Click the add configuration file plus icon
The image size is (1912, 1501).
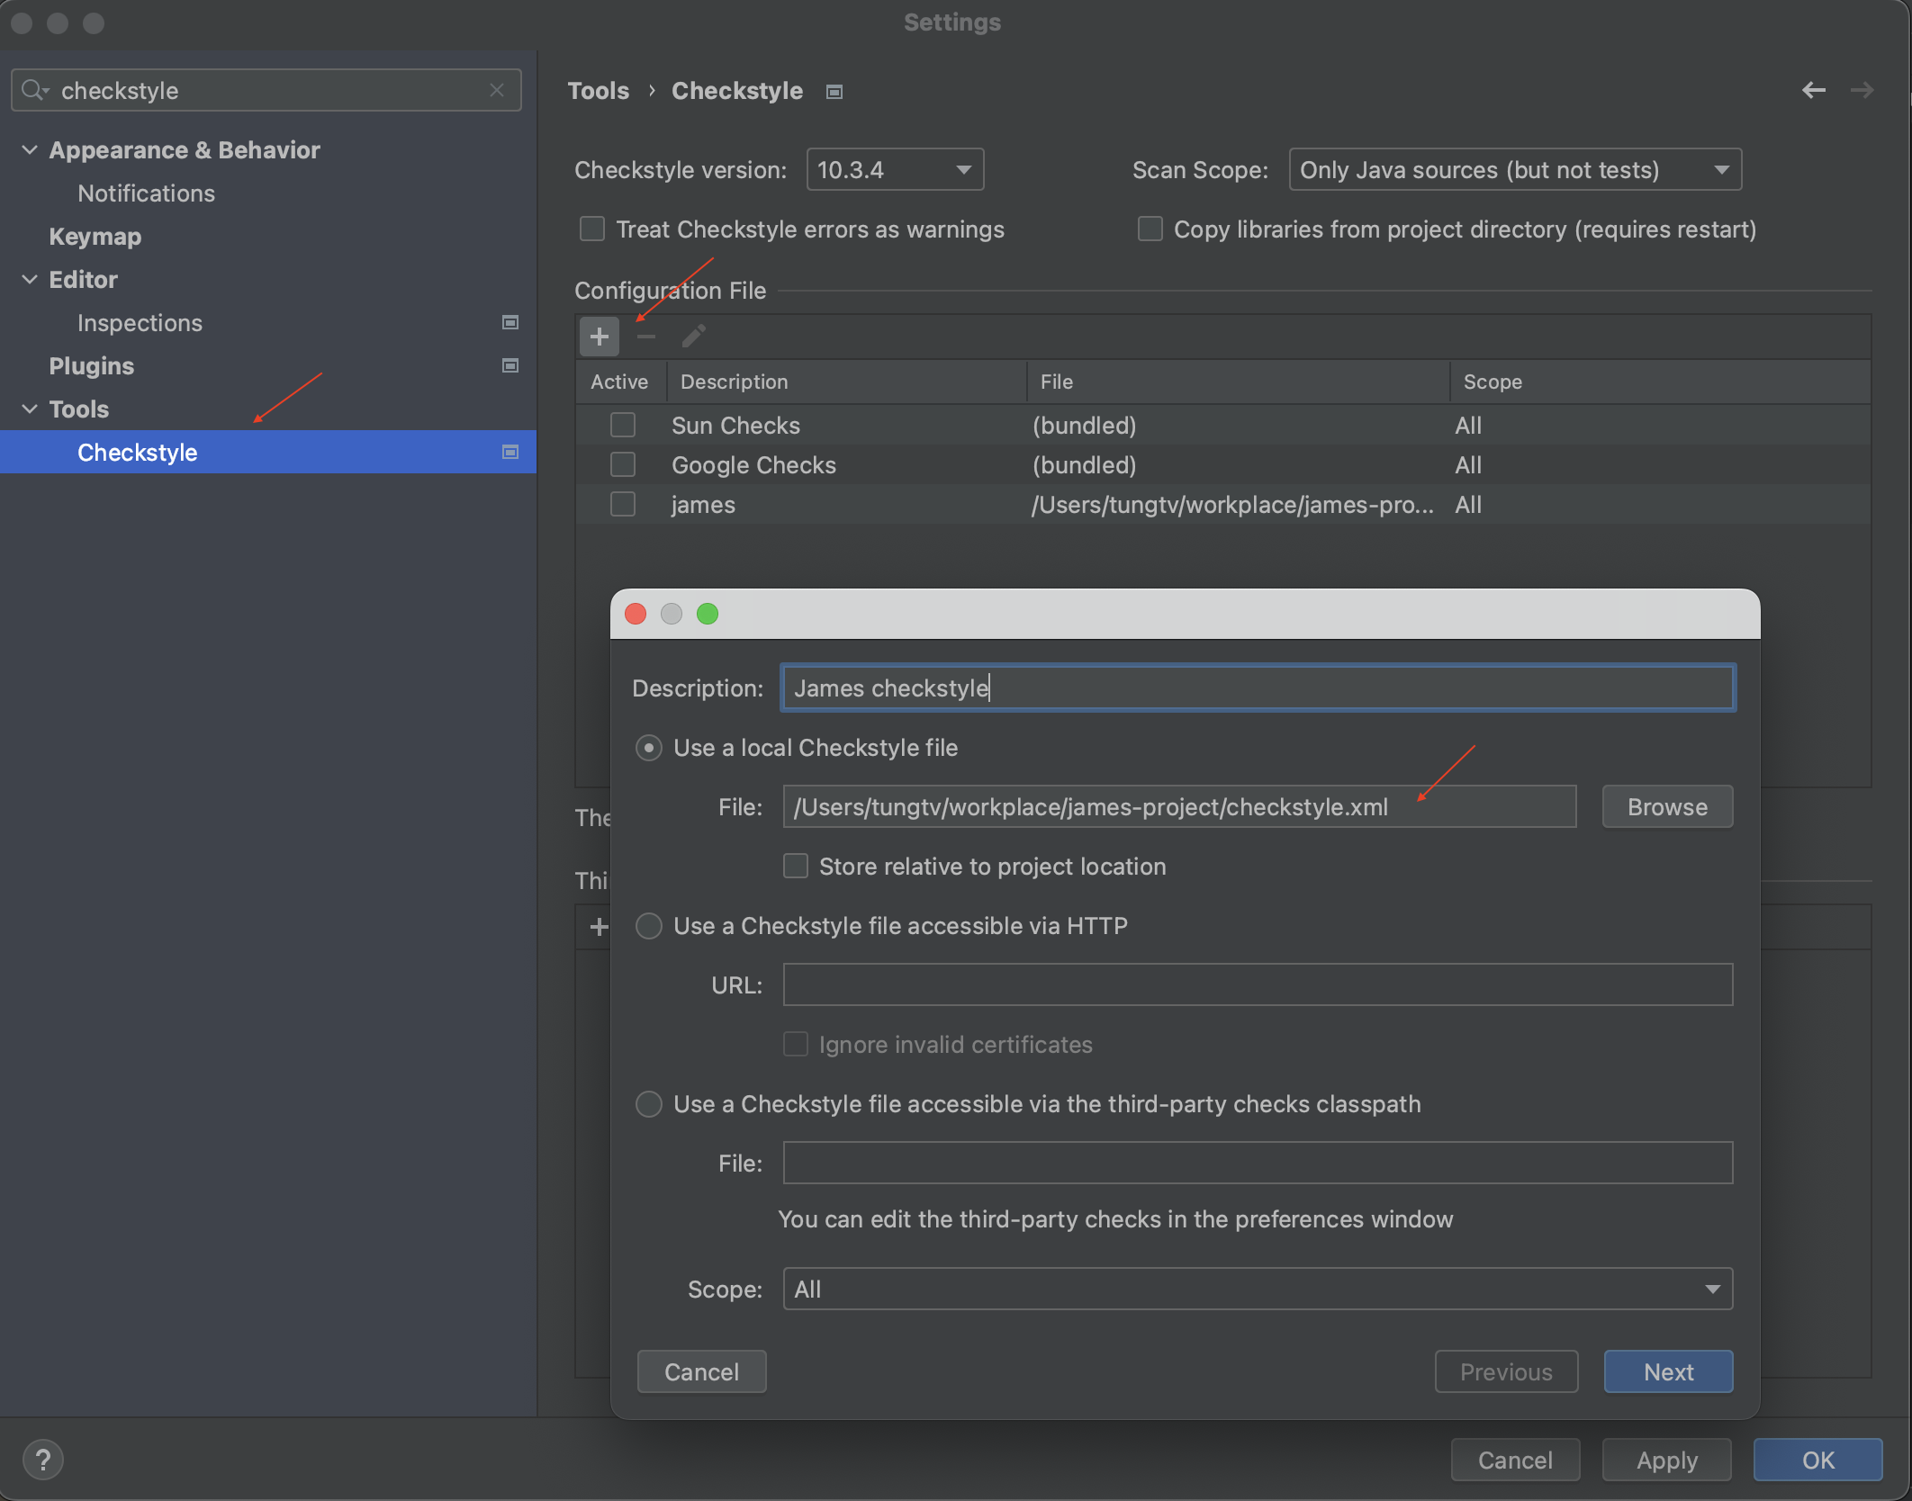tap(600, 337)
